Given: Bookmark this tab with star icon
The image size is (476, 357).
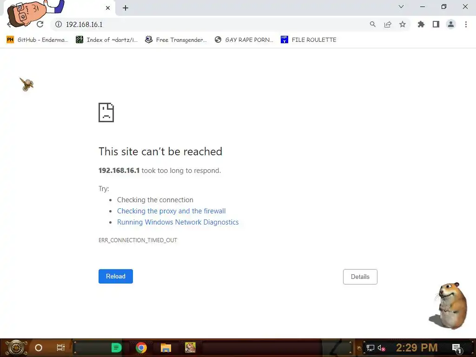Looking at the screenshot, I should (403, 24).
